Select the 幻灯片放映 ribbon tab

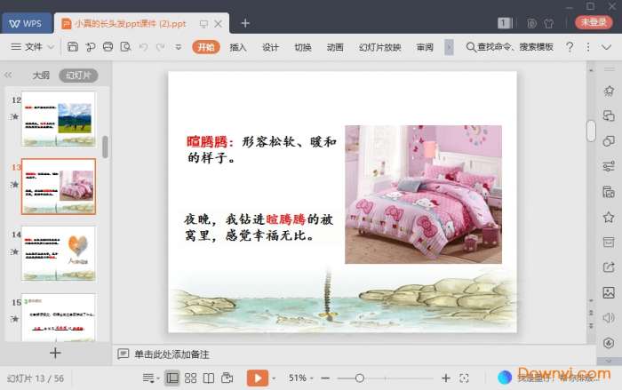point(380,47)
